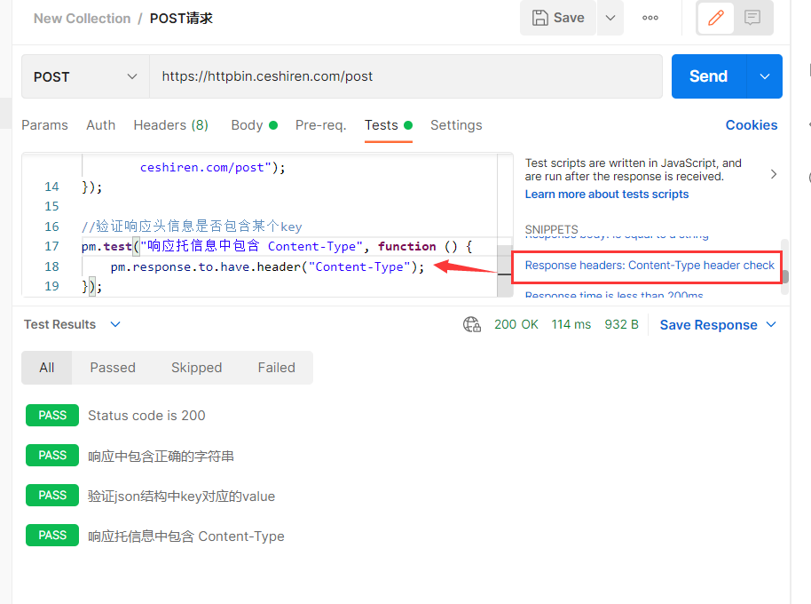Click the POST请求 request name
The width and height of the screenshot is (811, 604).
tap(181, 19)
